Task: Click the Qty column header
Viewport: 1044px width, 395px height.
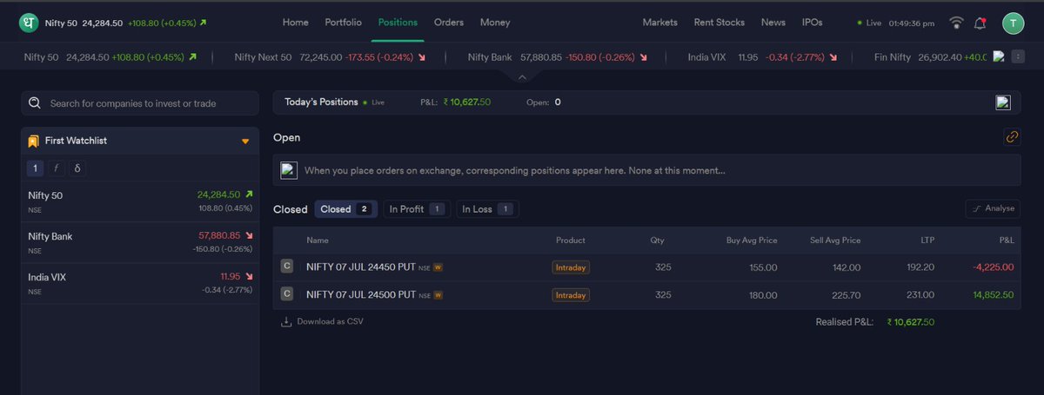Action: 657,240
